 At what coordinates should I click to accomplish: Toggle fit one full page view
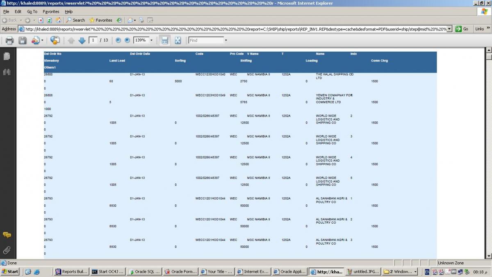(178, 40)
